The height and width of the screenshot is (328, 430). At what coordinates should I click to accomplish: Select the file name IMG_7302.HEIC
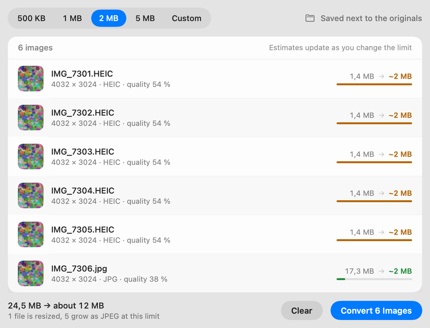83,113
